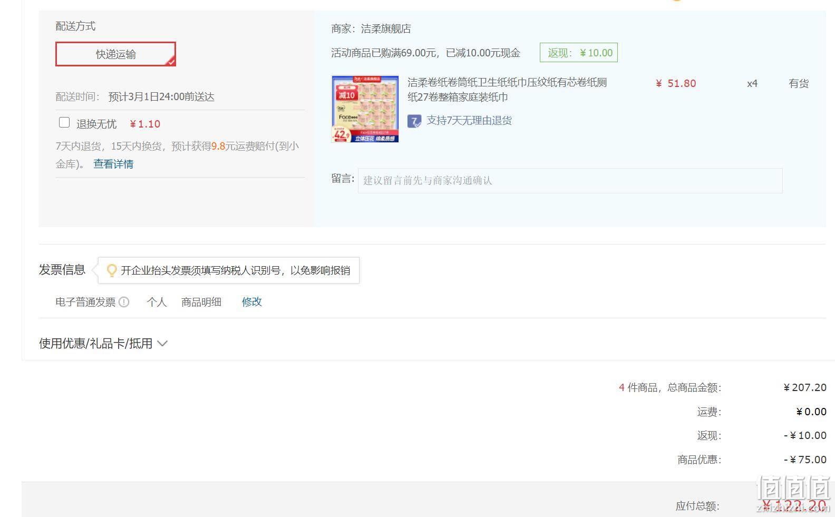
Task: Click the 留言 message input field
Action: [570, 181]
